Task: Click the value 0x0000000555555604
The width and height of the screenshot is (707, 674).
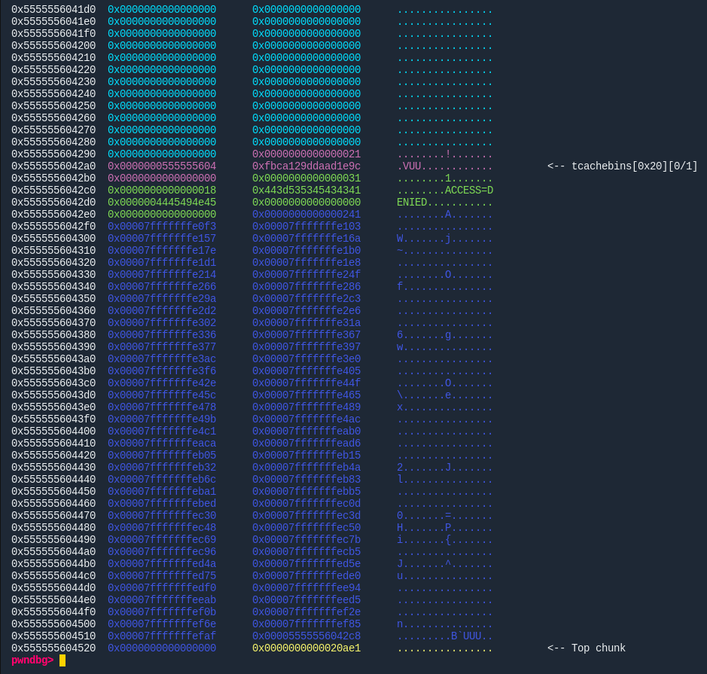Action: (x=162, y=166)
